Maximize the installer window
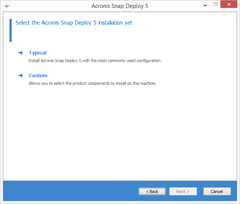 pyautogui.click(x=215, y=5)
